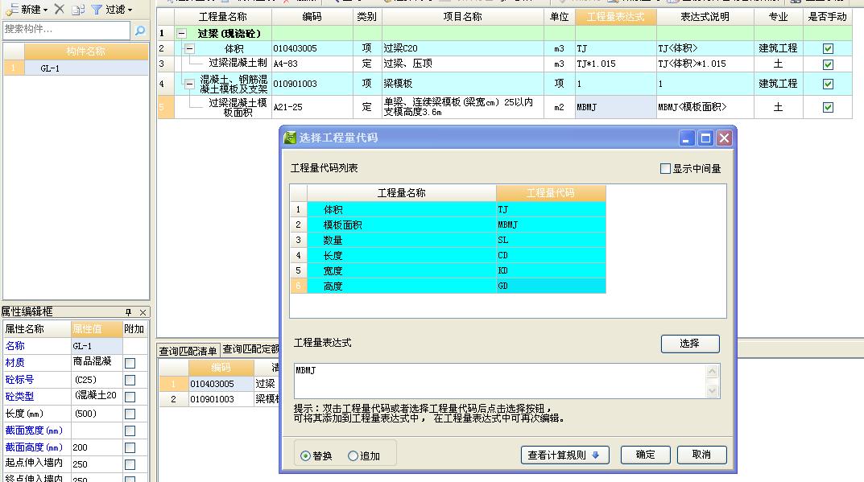Open the 过滤 filter dropdown
Viewport: 864px width, 482px height.
tap(112, 10)
